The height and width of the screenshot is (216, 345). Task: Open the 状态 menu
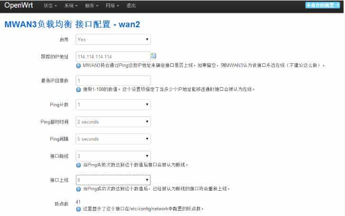coord(50,6)
